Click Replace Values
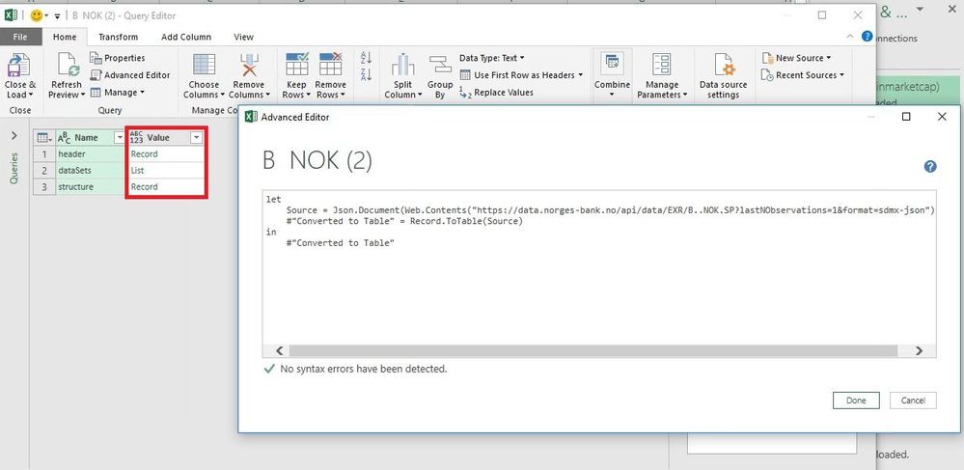964x470 pixels. 497,93
